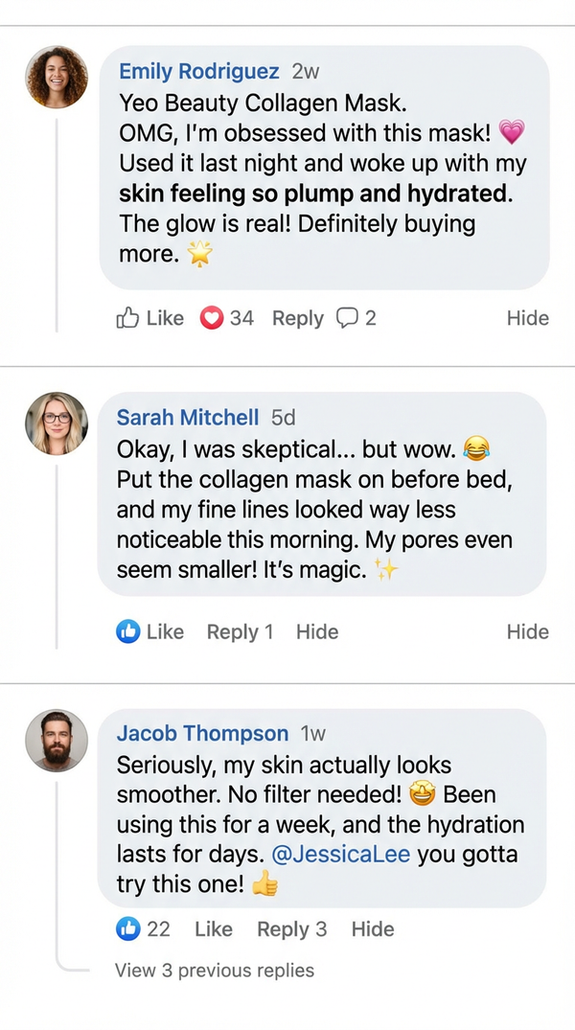575x1030 pixels.
Task: Open Sarah Mitchell's profile picture
Action: (x=56, y=423)
